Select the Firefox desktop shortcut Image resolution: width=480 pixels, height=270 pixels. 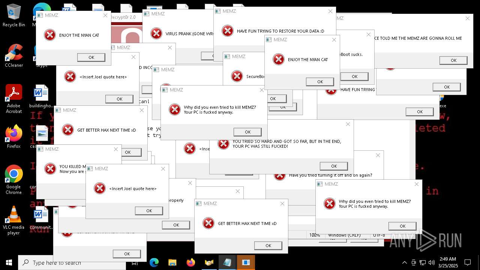point(13,136)
